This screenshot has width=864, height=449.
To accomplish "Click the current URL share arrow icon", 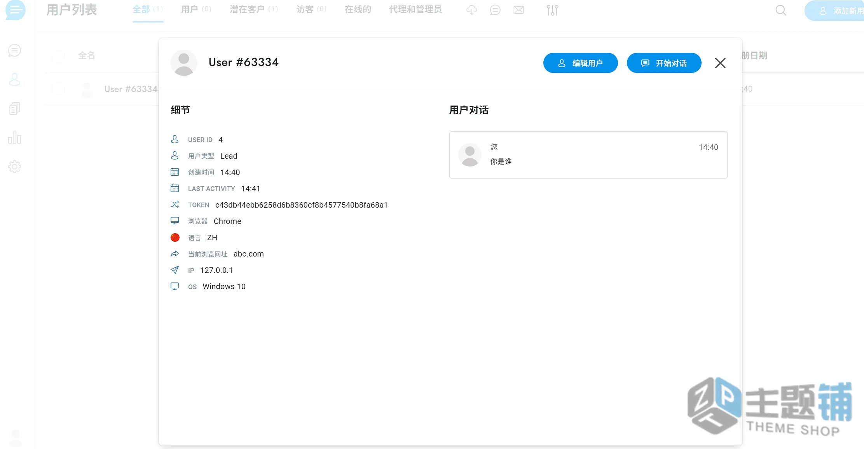I will click(175, 254).
